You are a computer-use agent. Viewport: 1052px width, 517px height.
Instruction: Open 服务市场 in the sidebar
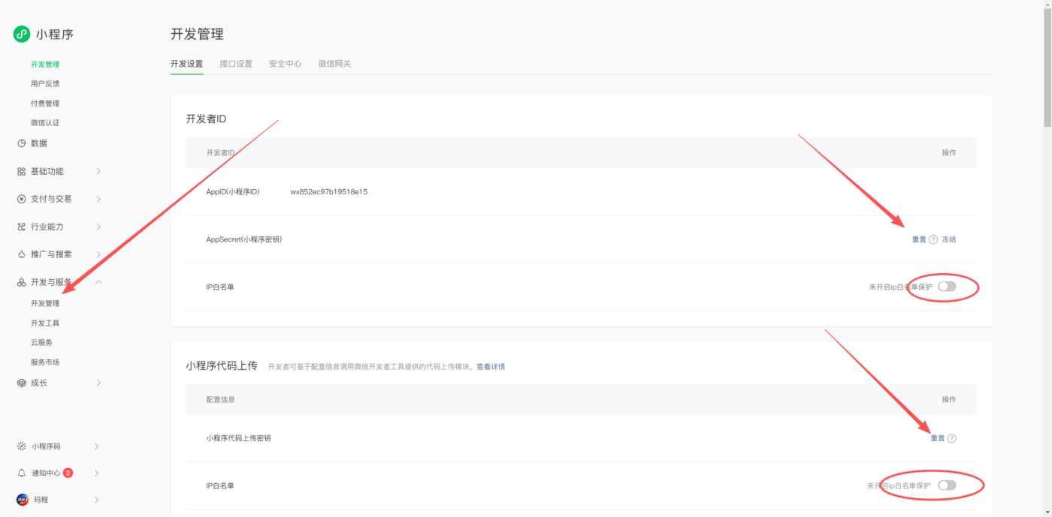pos(45,362)
